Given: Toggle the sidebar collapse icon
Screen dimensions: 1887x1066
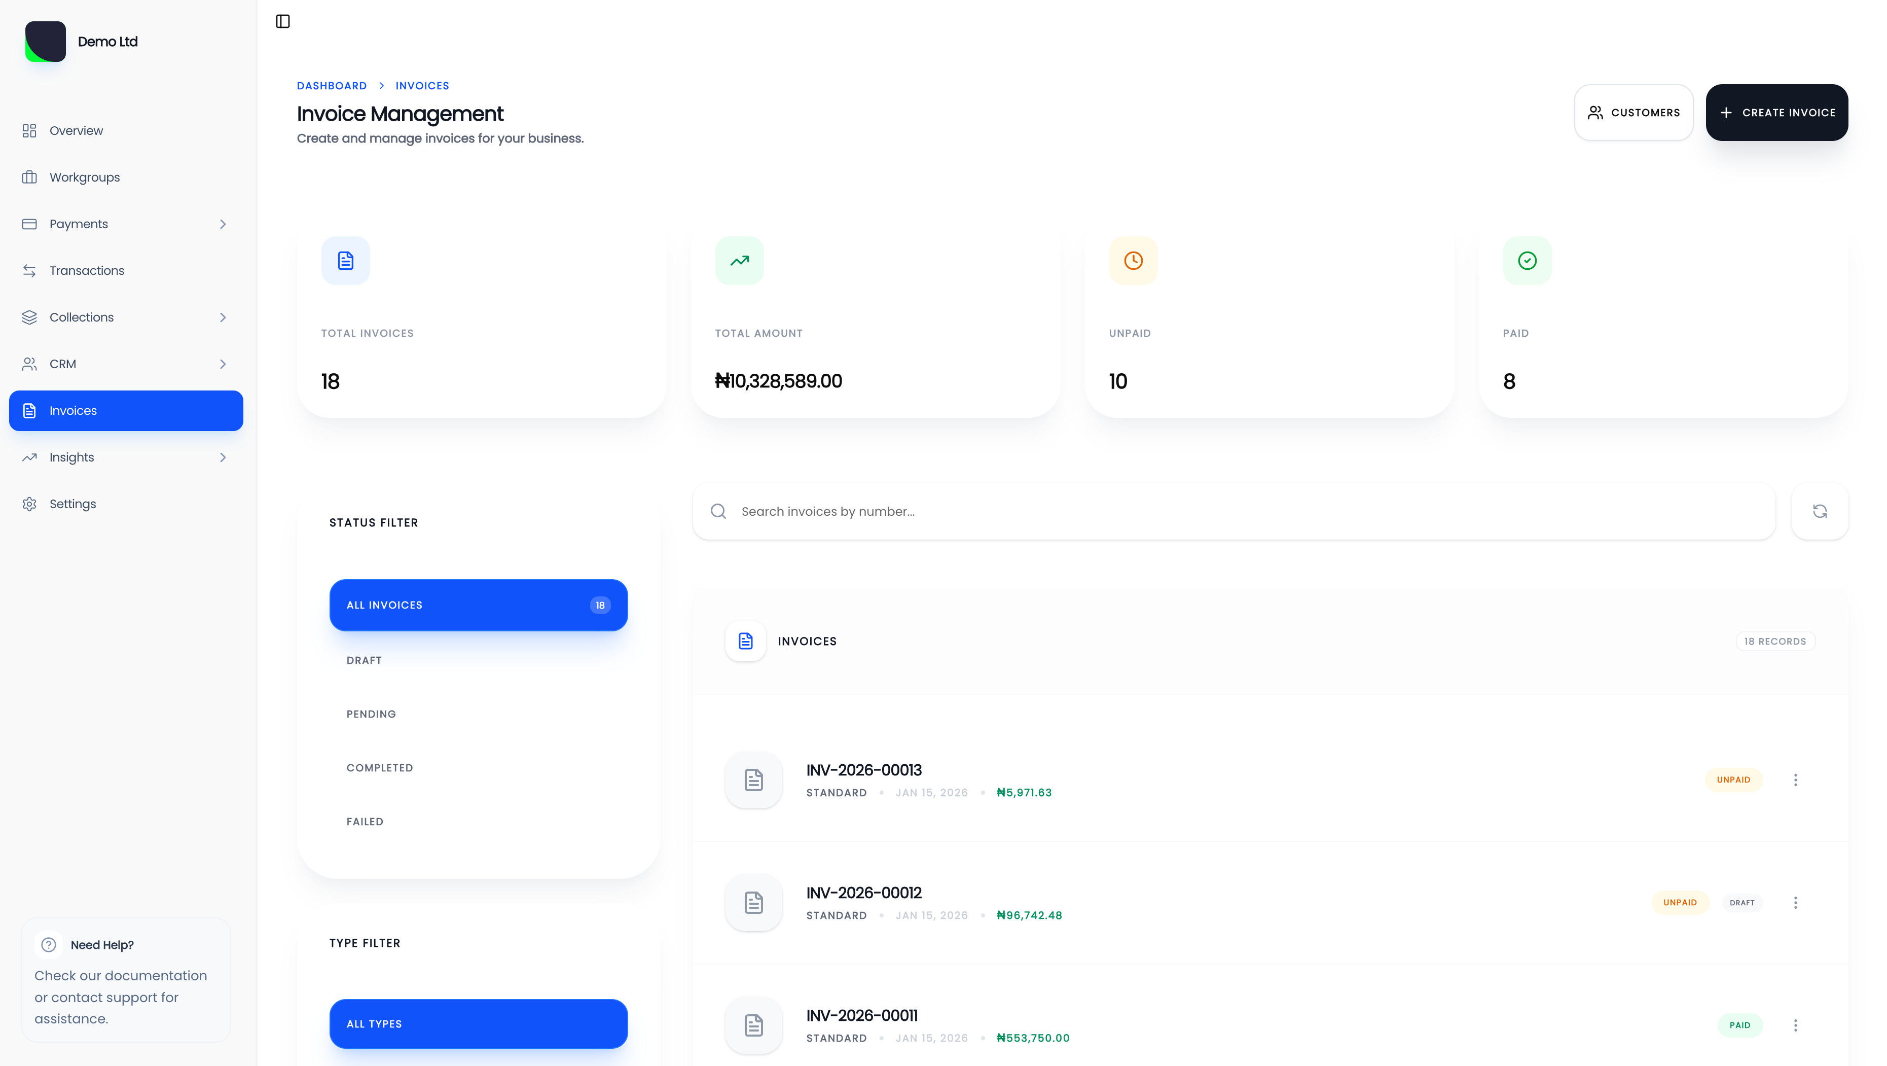Looking at the screenshot, I should click(x=283, y=21).
